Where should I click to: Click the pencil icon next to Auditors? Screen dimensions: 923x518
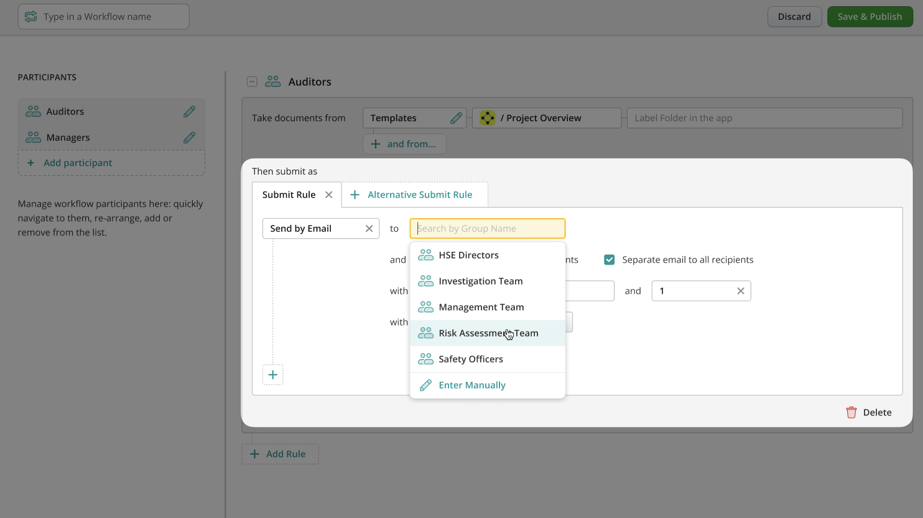189,112
